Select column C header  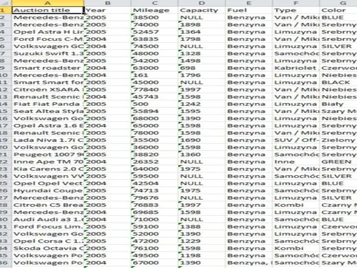pyautogui.click(x=155, y=3)
